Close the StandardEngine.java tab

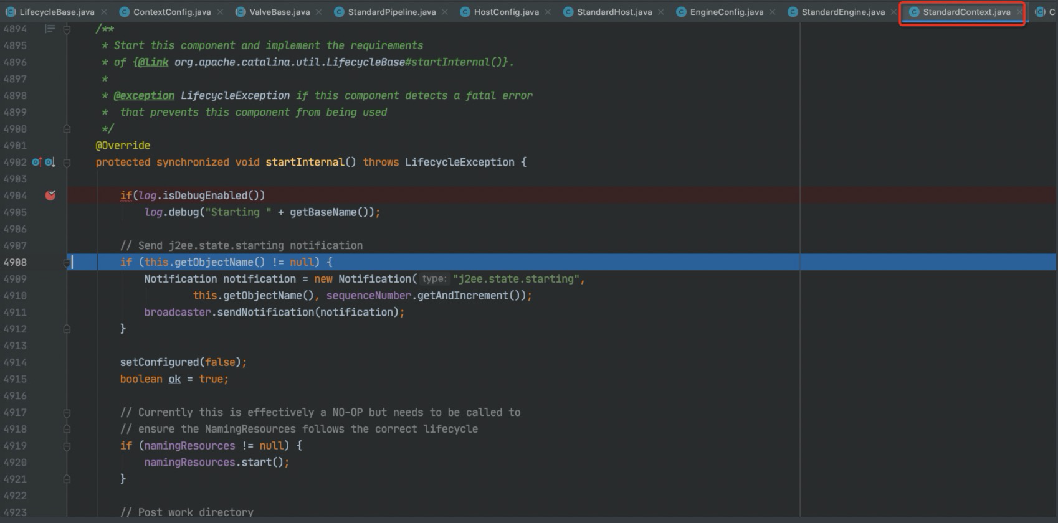click(894, 12)
